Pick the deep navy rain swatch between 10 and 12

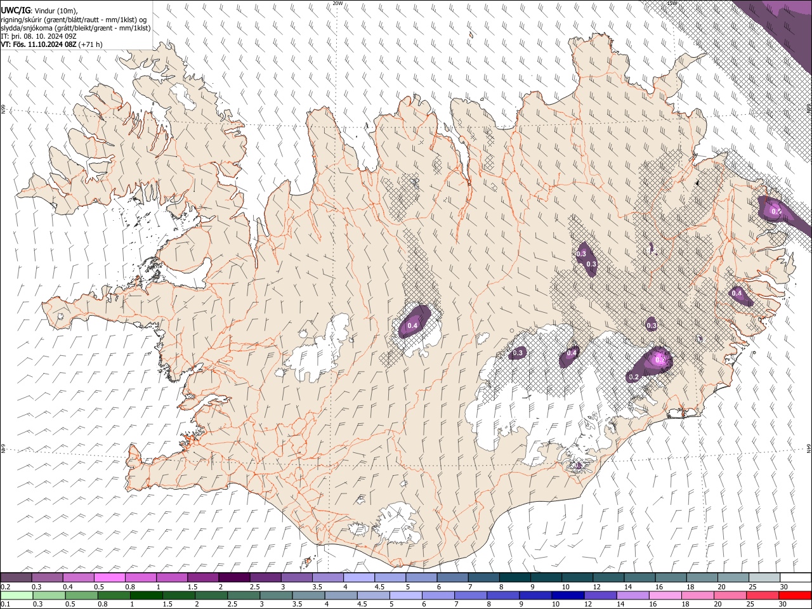coord(567,595)
